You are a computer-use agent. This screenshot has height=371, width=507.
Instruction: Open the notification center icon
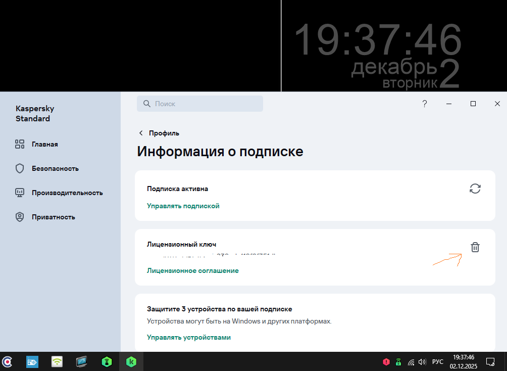490,361
